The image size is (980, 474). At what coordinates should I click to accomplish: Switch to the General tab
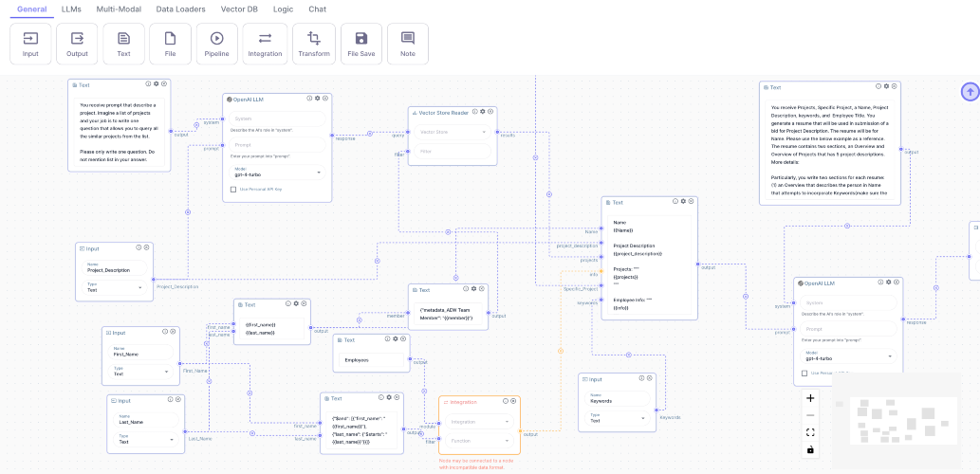[x=32, y=9]
